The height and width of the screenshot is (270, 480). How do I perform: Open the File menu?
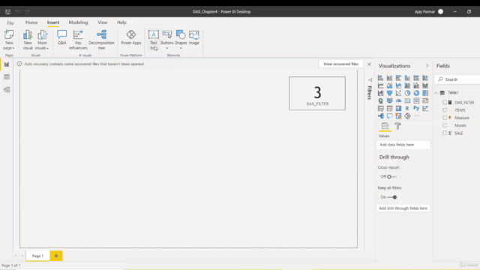pyautogui.click(x=10, y=22)
